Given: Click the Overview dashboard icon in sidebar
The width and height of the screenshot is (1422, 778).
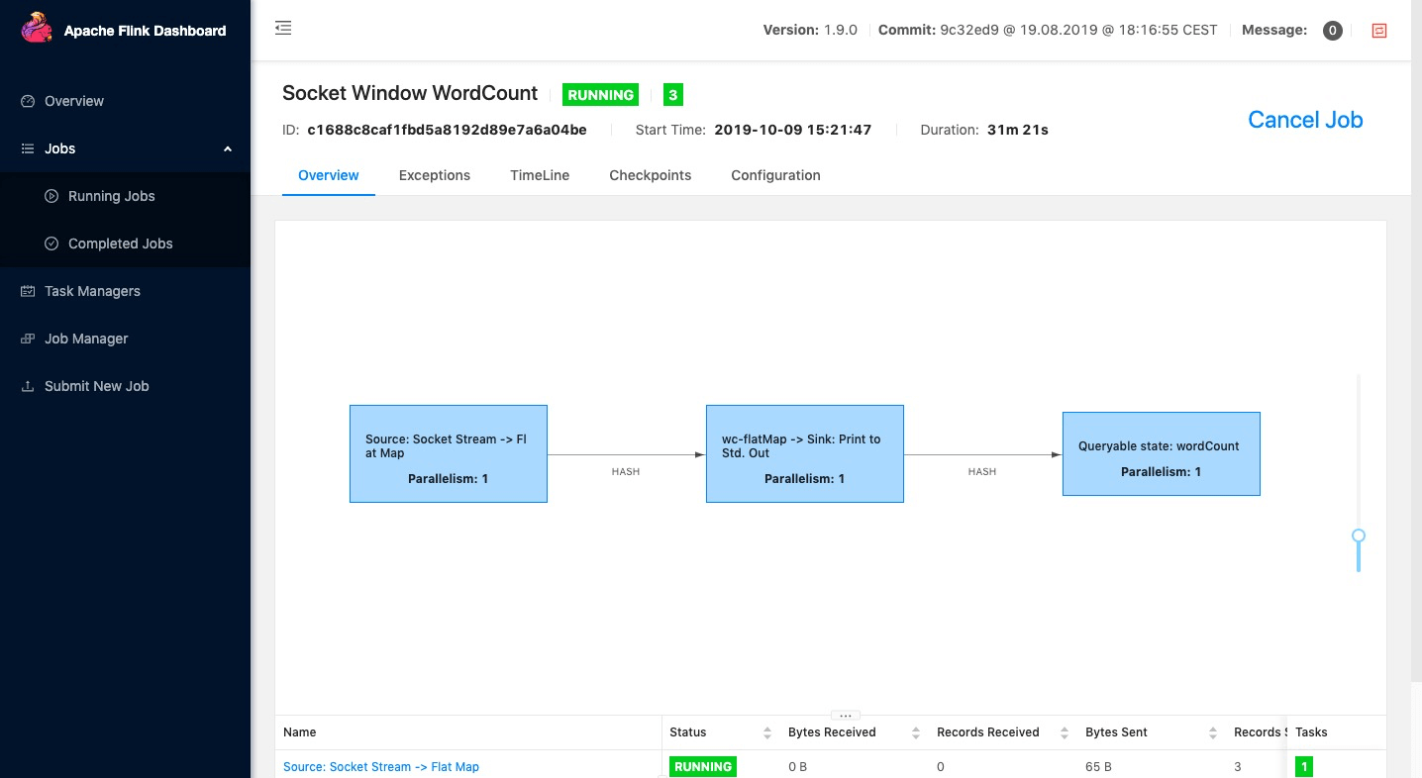Looking at the screenshot, I should point(28,101).
